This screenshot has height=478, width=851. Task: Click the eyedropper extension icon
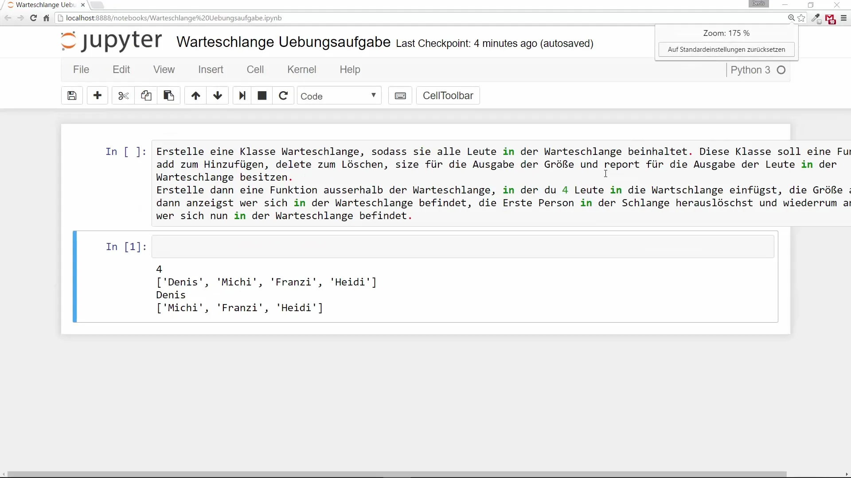tap(816, 19)
